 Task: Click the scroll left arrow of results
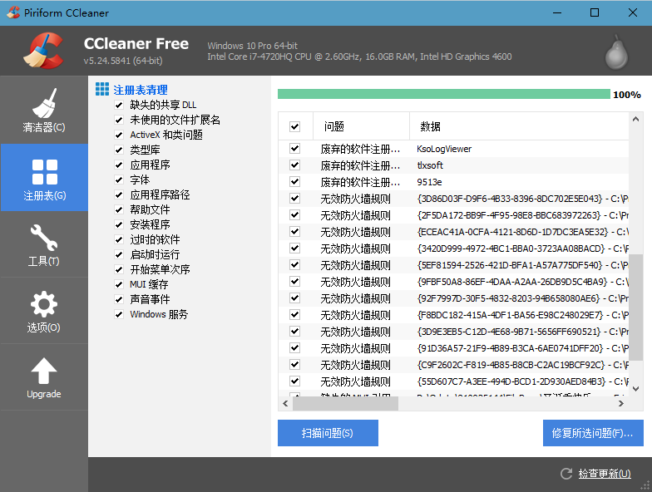[285, 403]
